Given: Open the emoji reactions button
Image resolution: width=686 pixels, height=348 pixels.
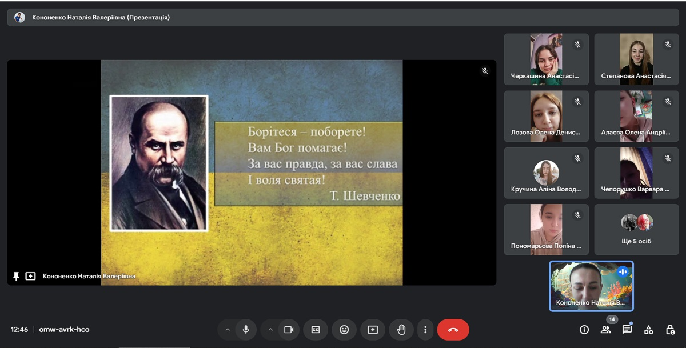Looking at the screenshot, I should coord(344,330).
